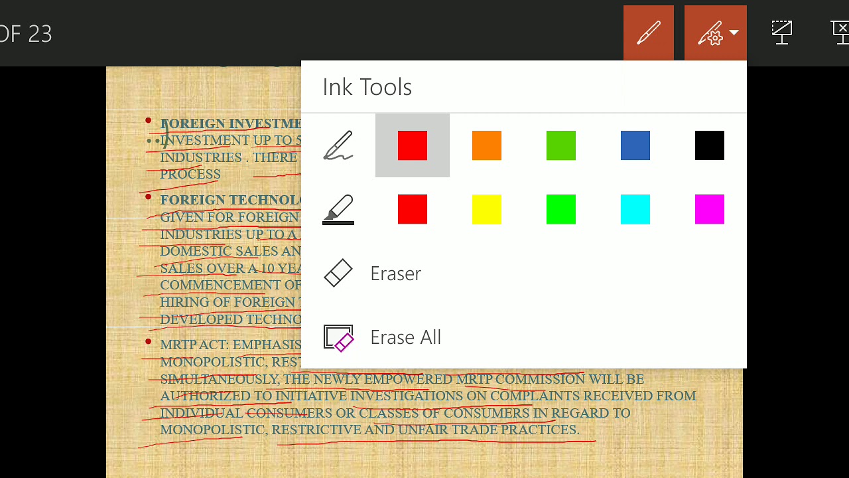
Task: Click the slide counter 'OF 23' text
Action: point(26,34)
